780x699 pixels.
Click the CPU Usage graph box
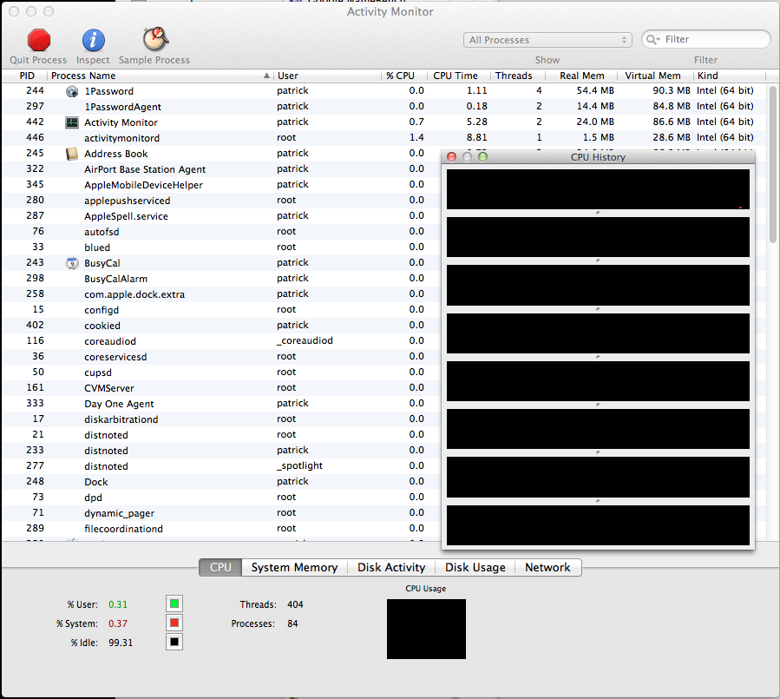pyautogui.click(x=426, y=629)
